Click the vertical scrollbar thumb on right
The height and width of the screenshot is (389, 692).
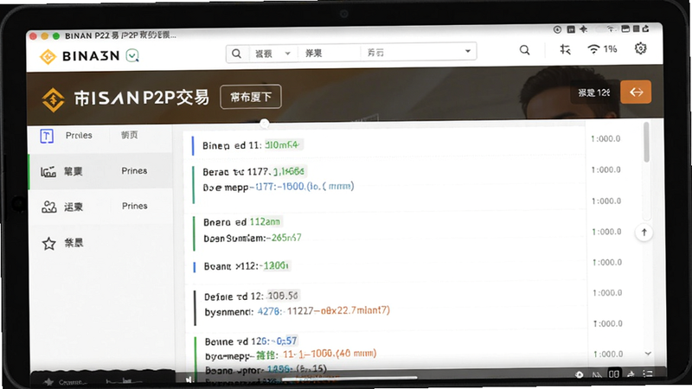pos(646,143)
